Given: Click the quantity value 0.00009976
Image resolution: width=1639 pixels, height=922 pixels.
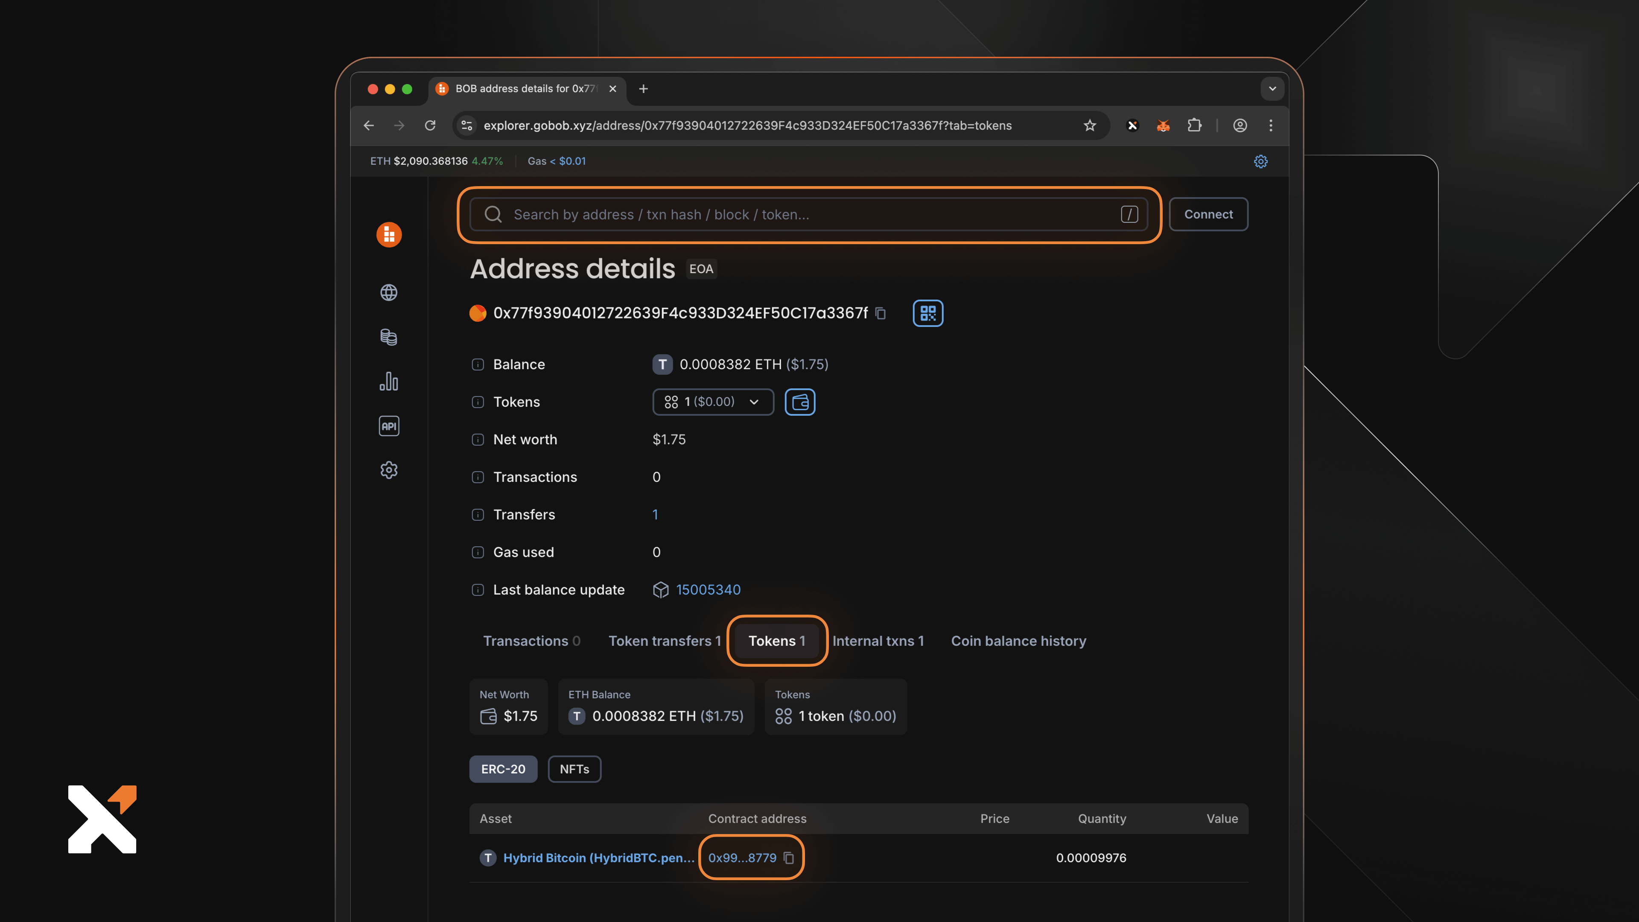Looking at the screenshot, I should [x=1091, y=858].
